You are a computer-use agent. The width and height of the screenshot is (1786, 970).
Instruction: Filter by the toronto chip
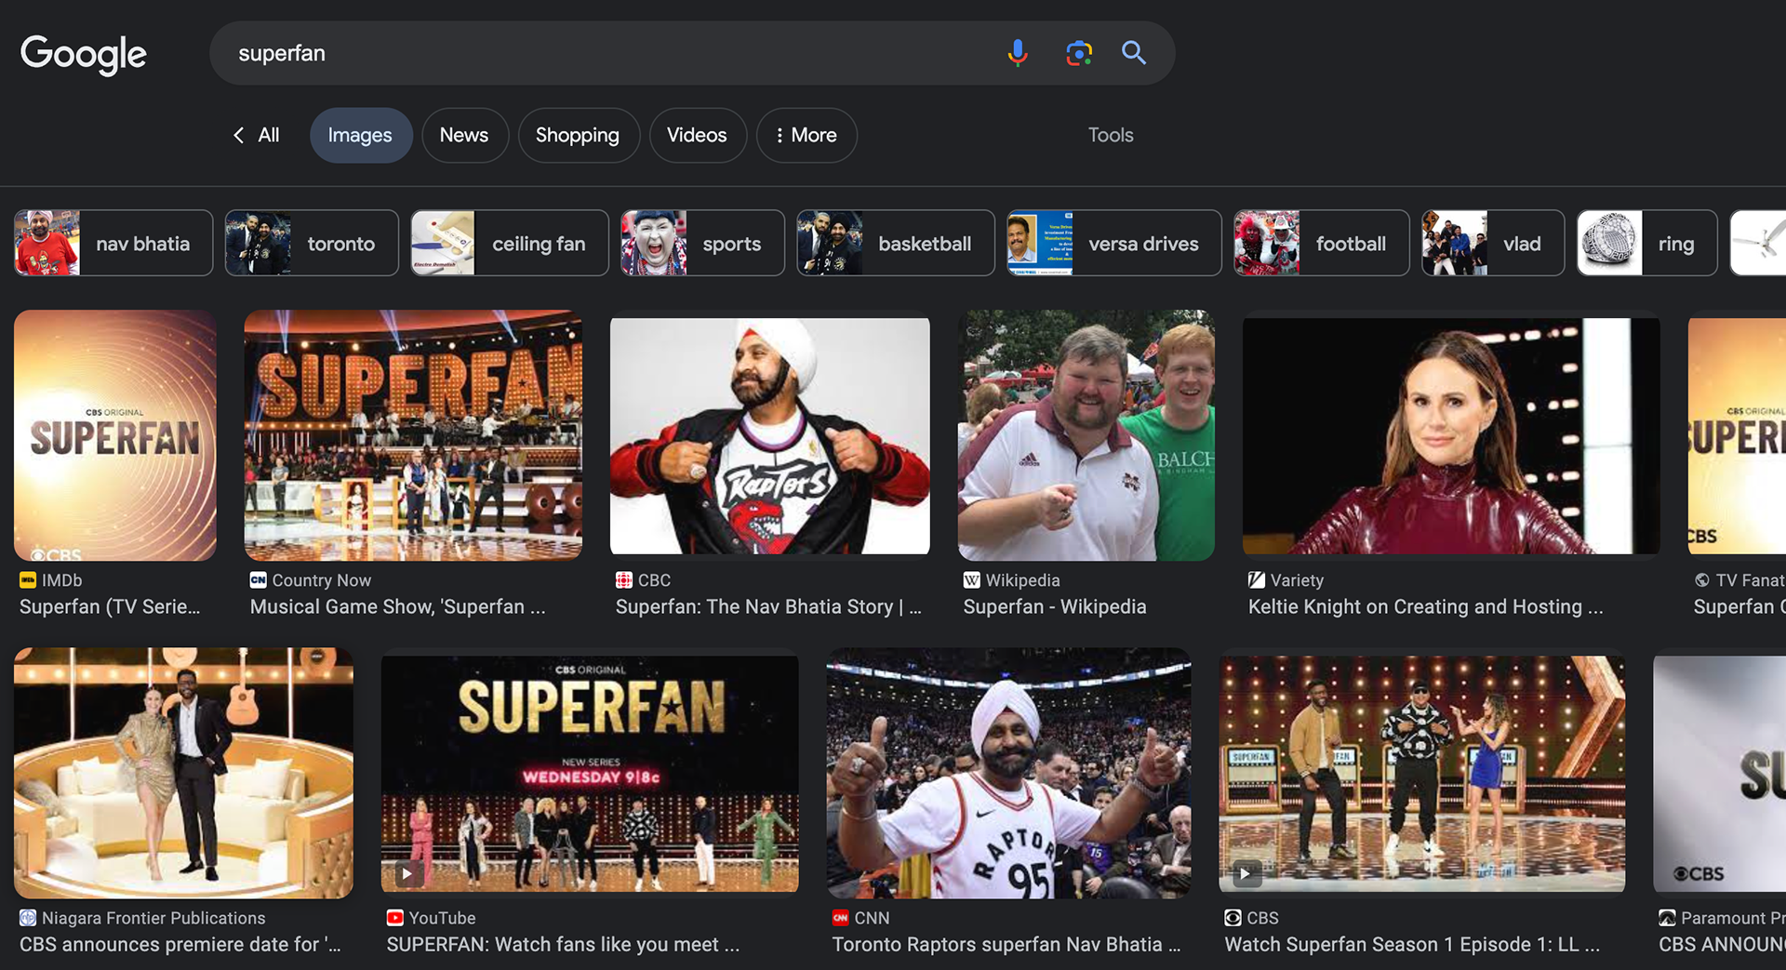coord(312,244)
